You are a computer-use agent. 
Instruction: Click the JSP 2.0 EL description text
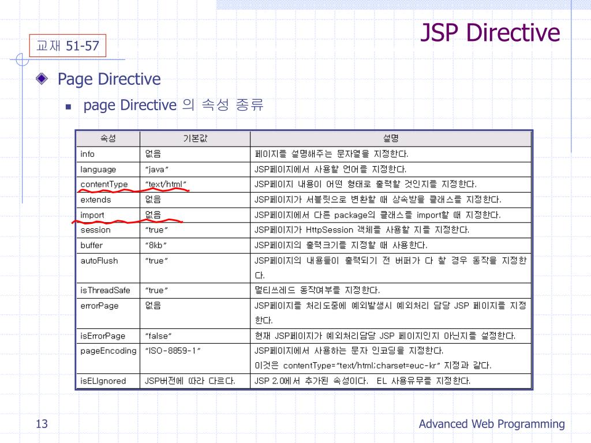[x=362, y=381]
